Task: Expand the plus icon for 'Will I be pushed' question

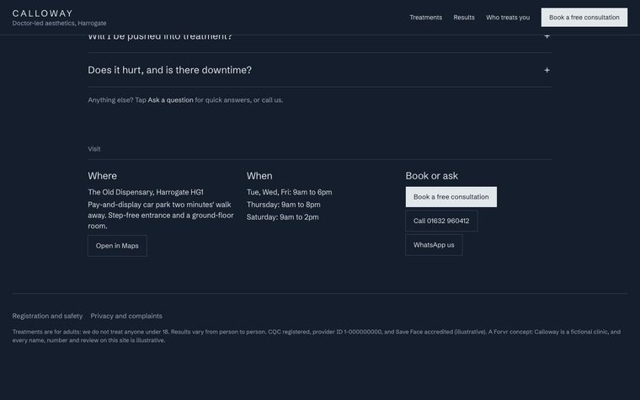Action: tap(547, 37)
